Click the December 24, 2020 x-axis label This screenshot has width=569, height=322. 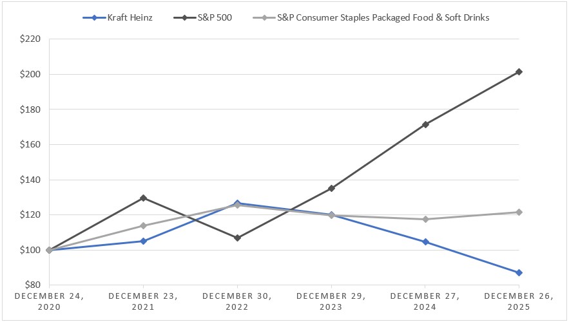[49, 301]
